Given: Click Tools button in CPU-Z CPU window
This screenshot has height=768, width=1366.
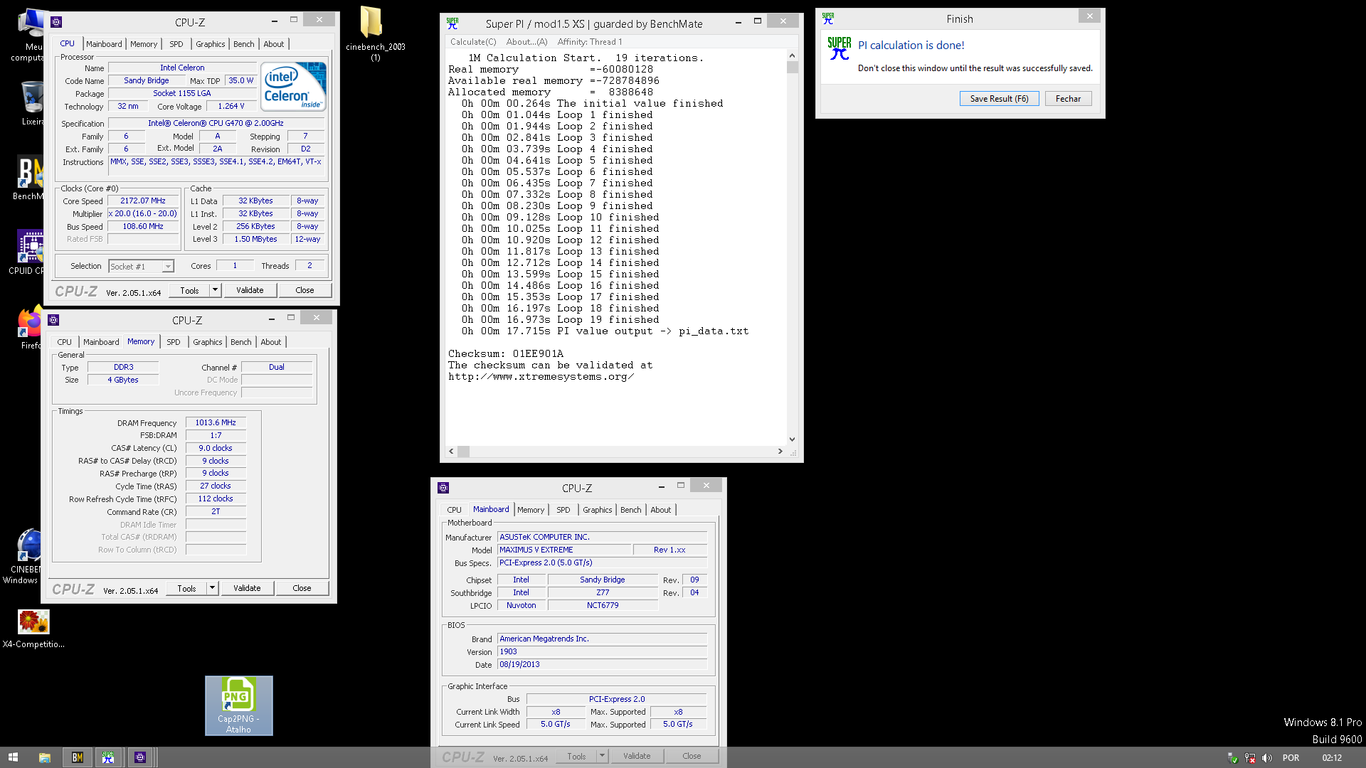Looking at the screenshot, I should click(x=190, y=290).
